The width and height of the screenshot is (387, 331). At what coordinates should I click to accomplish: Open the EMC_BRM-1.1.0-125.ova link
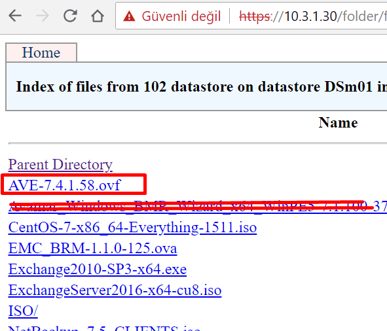point(92,249)
